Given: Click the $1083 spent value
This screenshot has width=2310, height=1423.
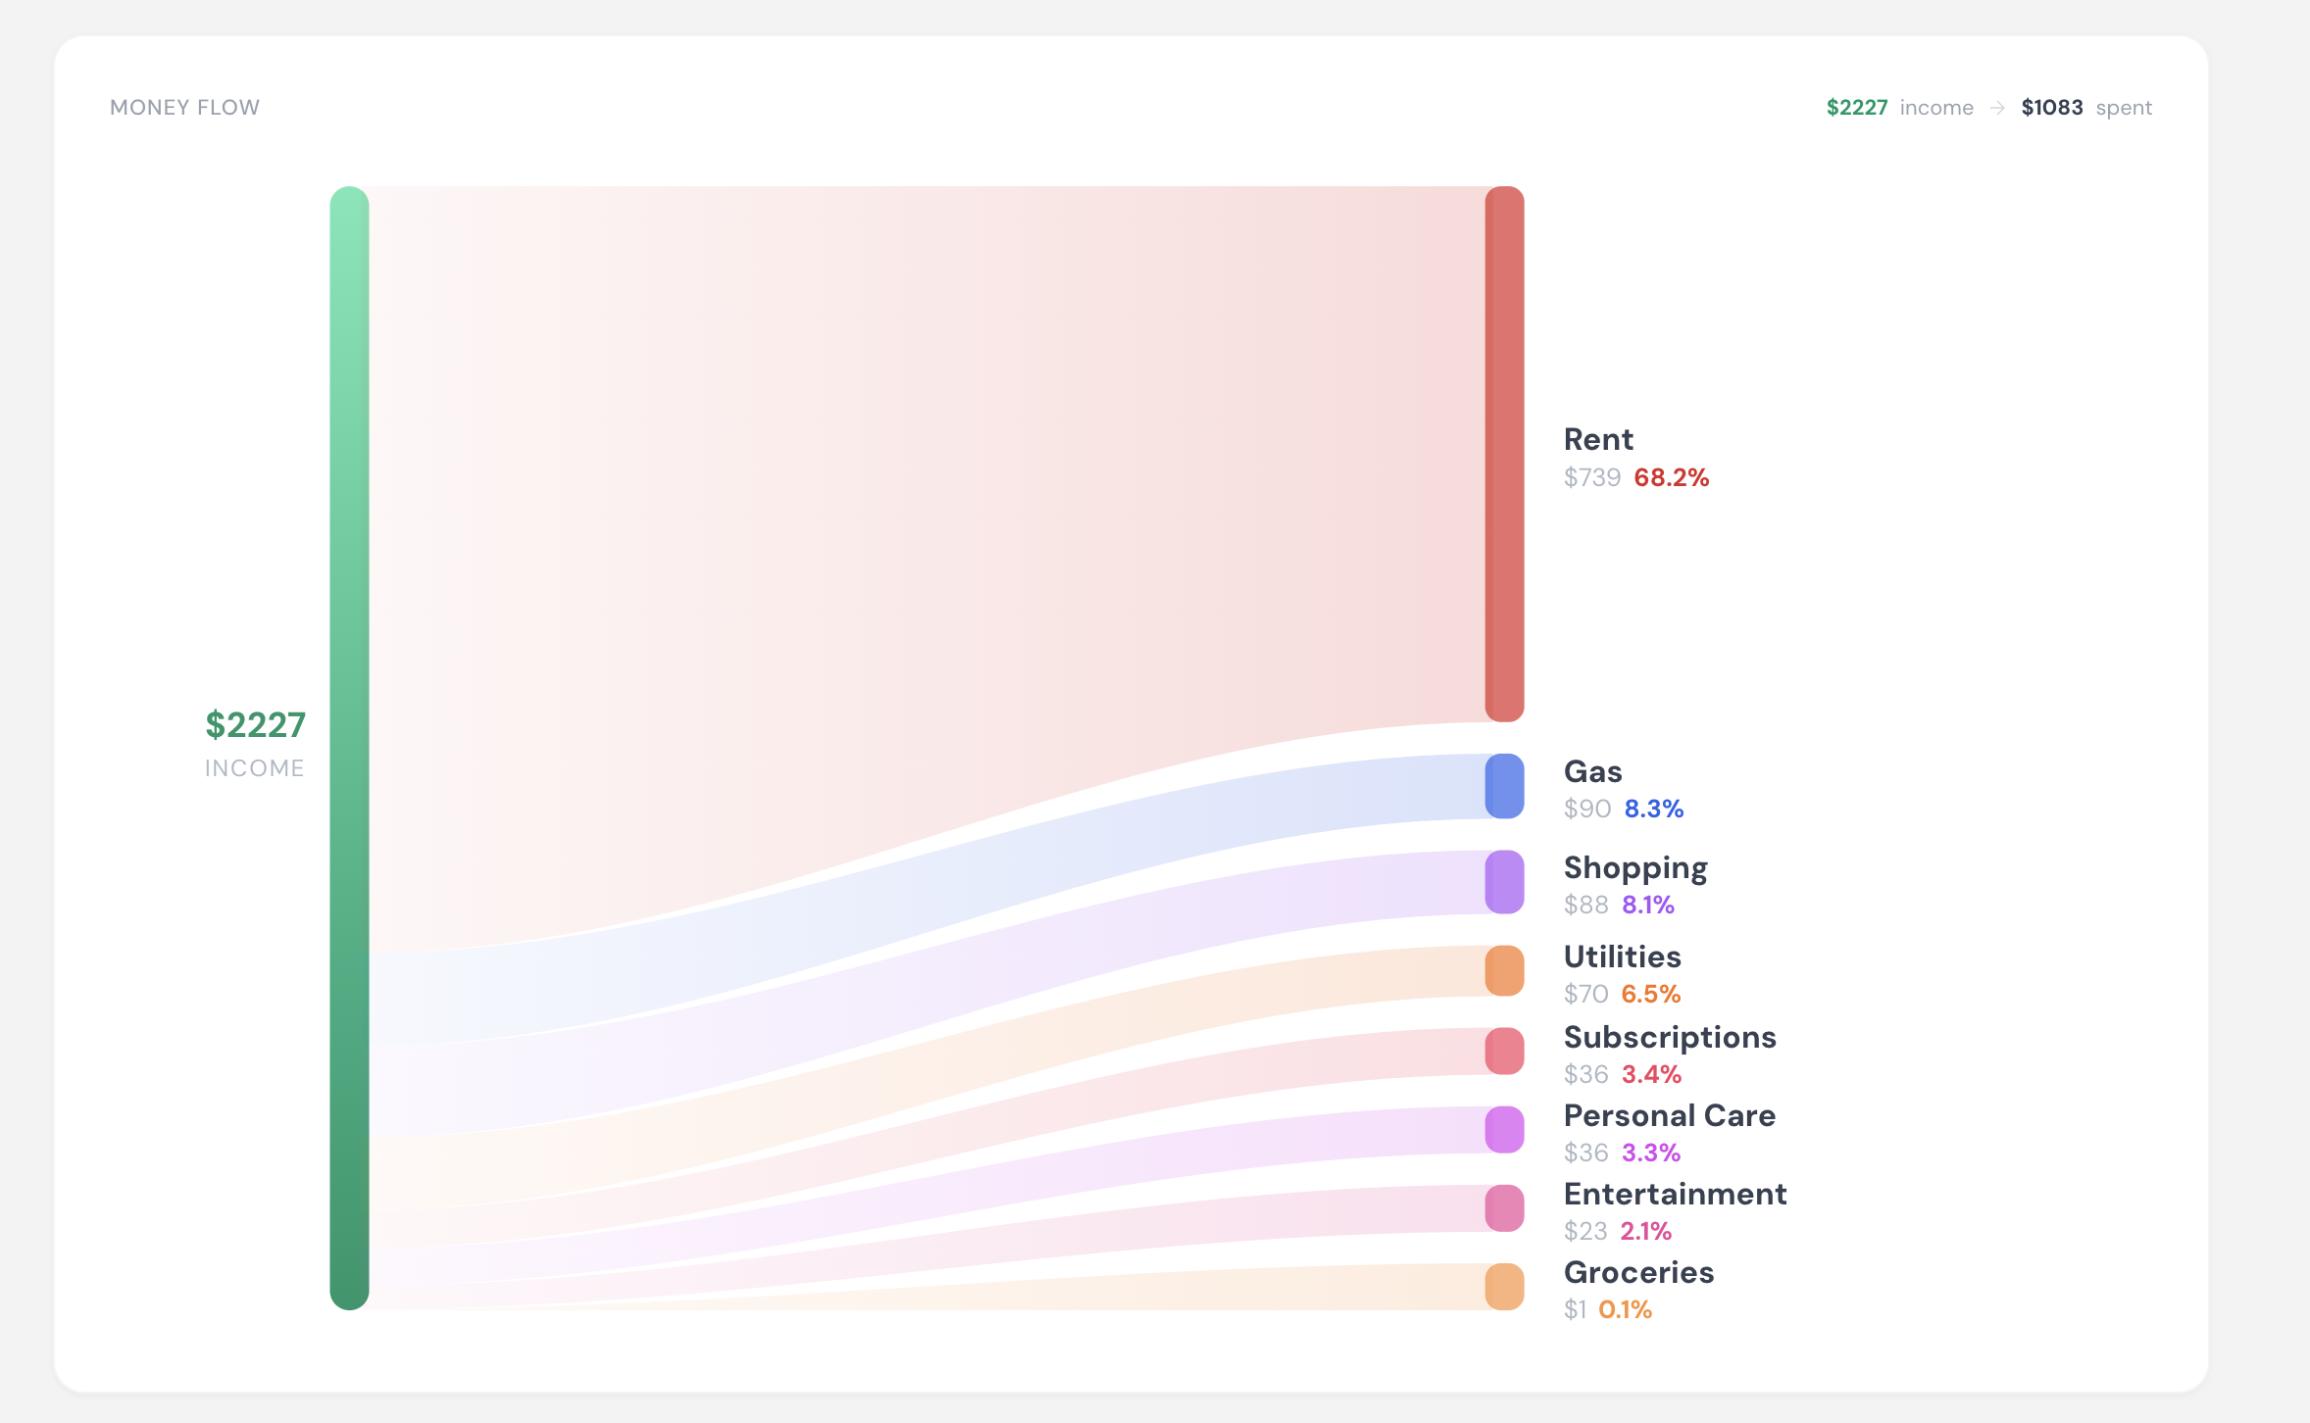Looking at the screenshot, I should pos(2052,107).
